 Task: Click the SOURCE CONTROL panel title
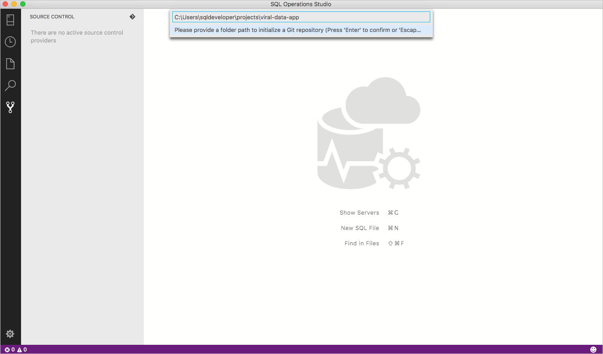pos(52,17)
